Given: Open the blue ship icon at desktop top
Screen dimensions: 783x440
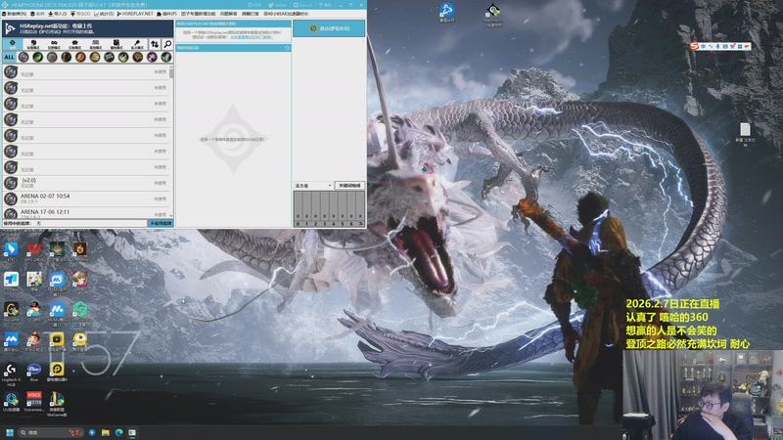Looking at the screenshot, I should tap(447, 13).
